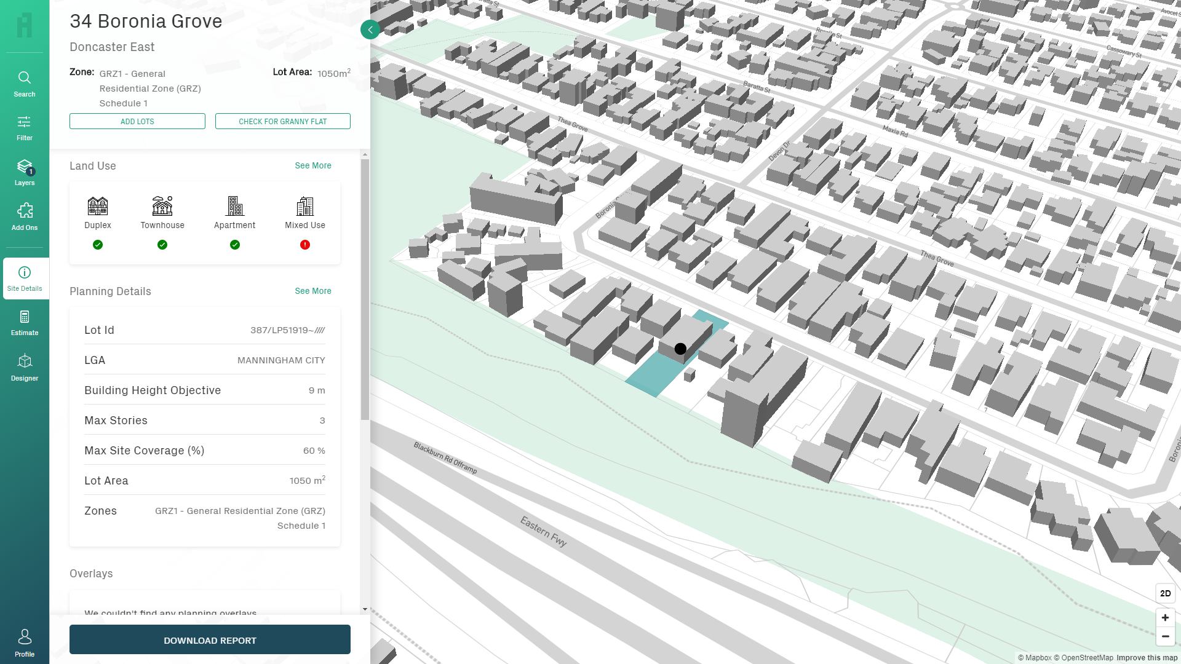Select the Townhouse land use icon

click(162, 207)
